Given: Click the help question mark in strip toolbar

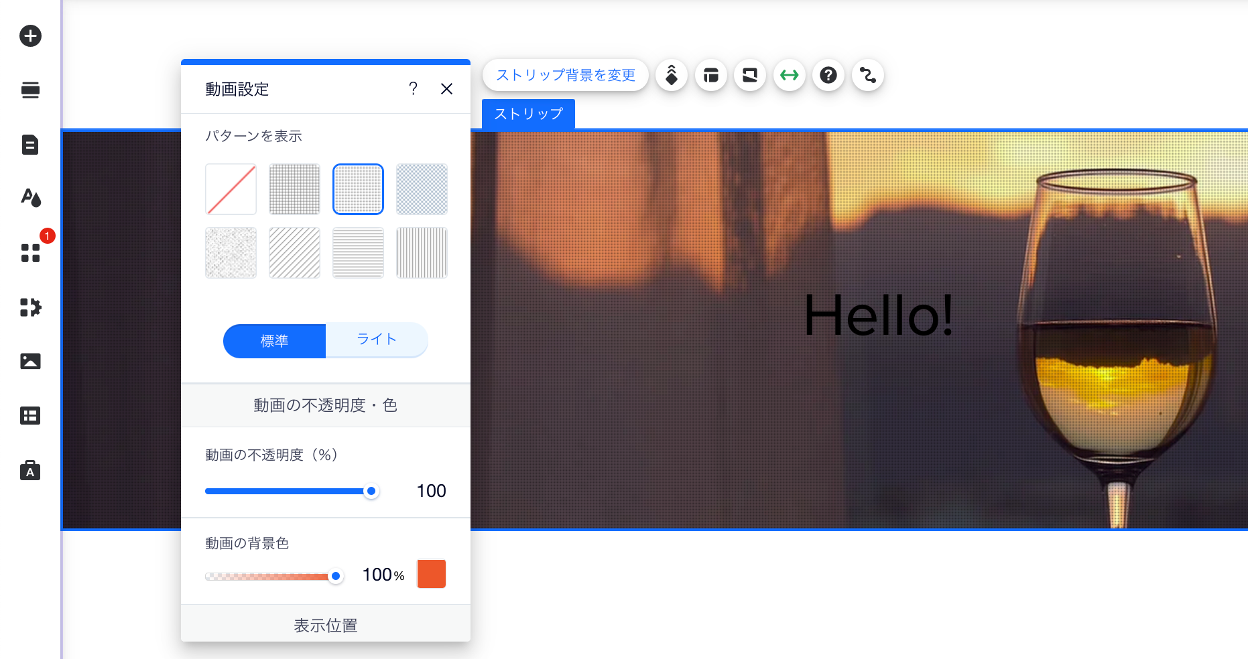Looking at the screenshot, I should [828, 75].
